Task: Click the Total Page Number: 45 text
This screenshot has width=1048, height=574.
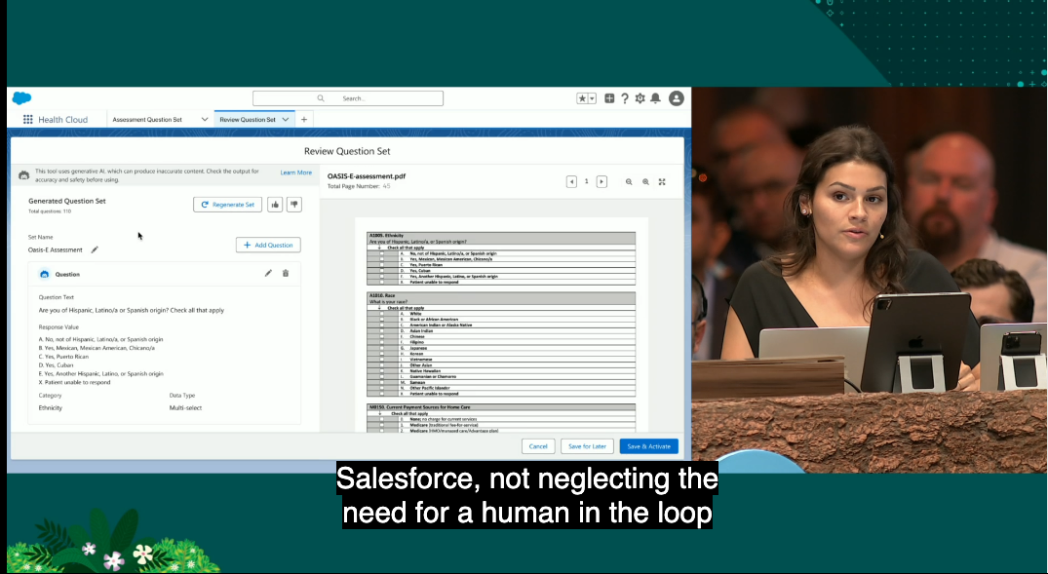Action: tap(359, 186)
